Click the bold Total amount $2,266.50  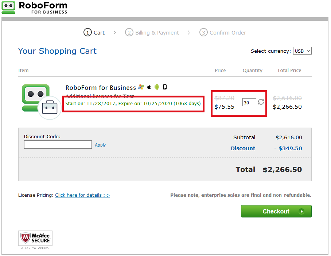click(282, 169)
